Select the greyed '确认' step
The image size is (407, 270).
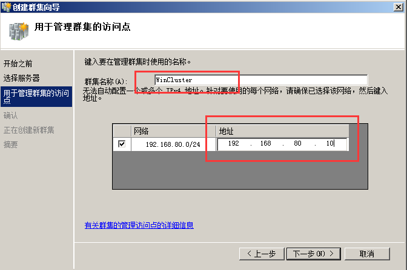click(11, 115)
